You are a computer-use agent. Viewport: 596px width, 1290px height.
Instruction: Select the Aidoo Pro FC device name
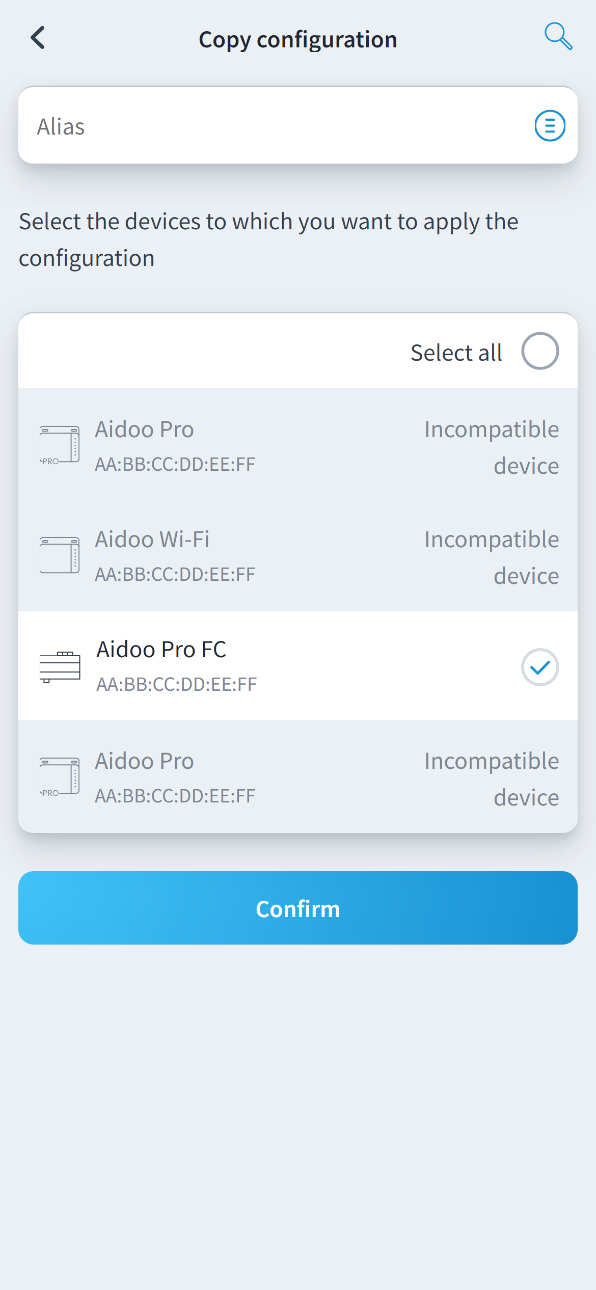pyautogui.click(x=161, y=650)
